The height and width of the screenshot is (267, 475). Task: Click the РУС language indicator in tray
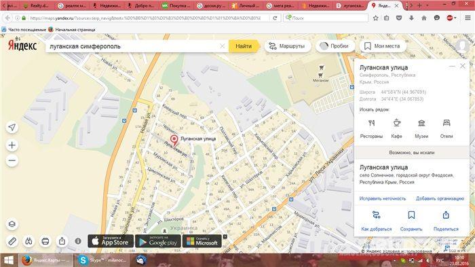tap(440, 261)
